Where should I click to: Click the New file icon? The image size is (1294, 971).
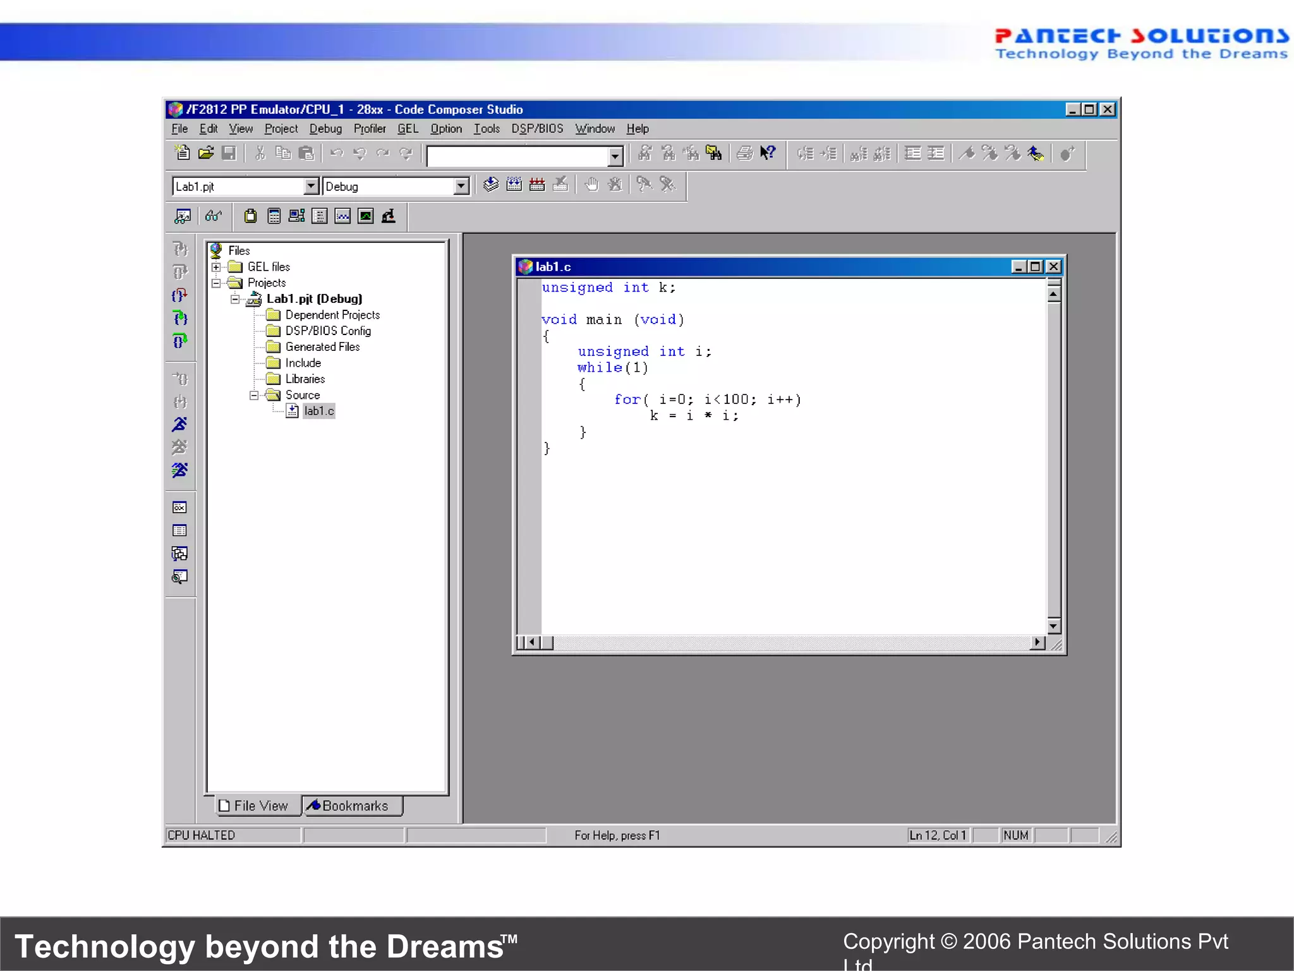click(x=182, y=153)
